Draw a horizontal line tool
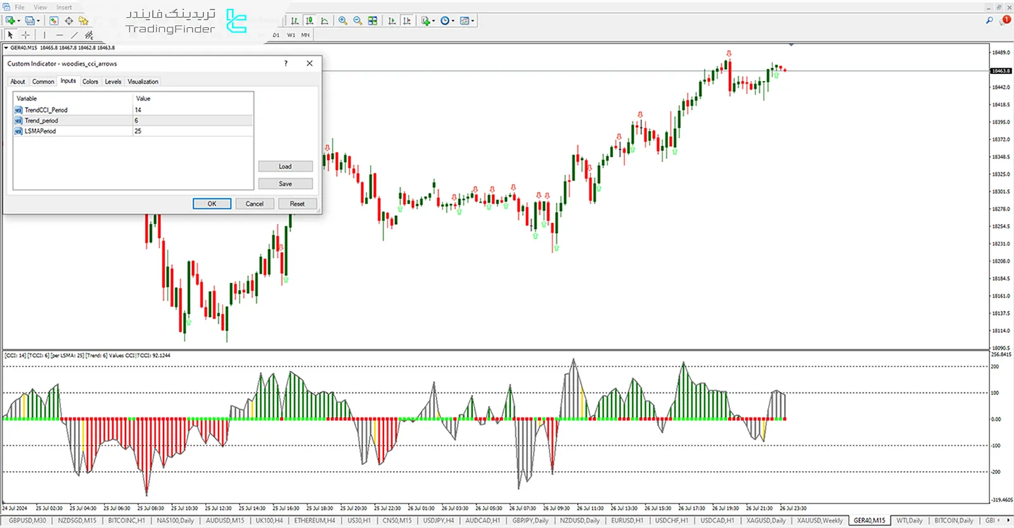The image size is (1014, 528). tap(60, 35)
